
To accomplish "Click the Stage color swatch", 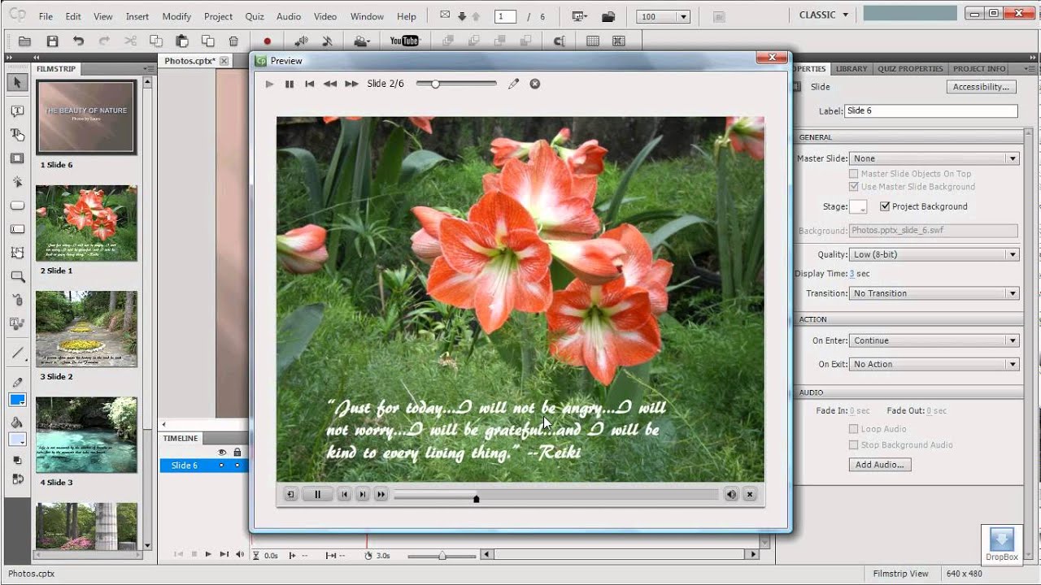I will coord(858,206).
